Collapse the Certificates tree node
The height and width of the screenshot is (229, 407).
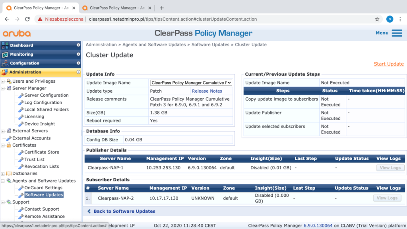point(3,146)
